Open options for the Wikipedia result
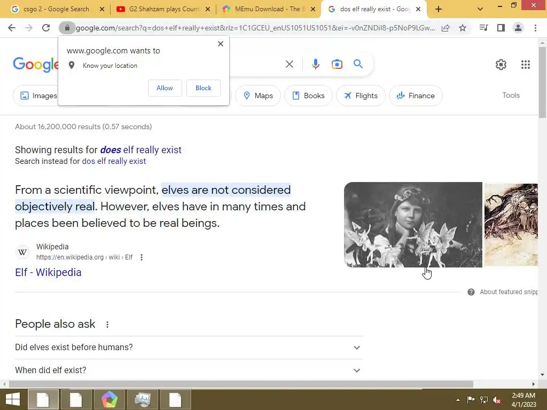Image resolution: width=547 pixels, height=410 pixels. tap(141, 257)
